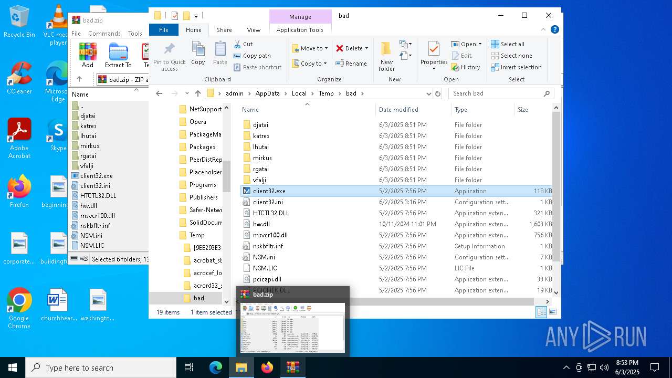
Task: Click Extract To in WinRAR toolbar
Action: click(118, 56)
